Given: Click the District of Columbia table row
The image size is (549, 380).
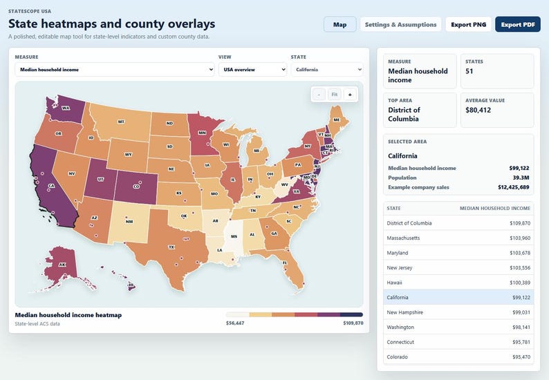Looking at the screenshot, I should tap(458, 223).
